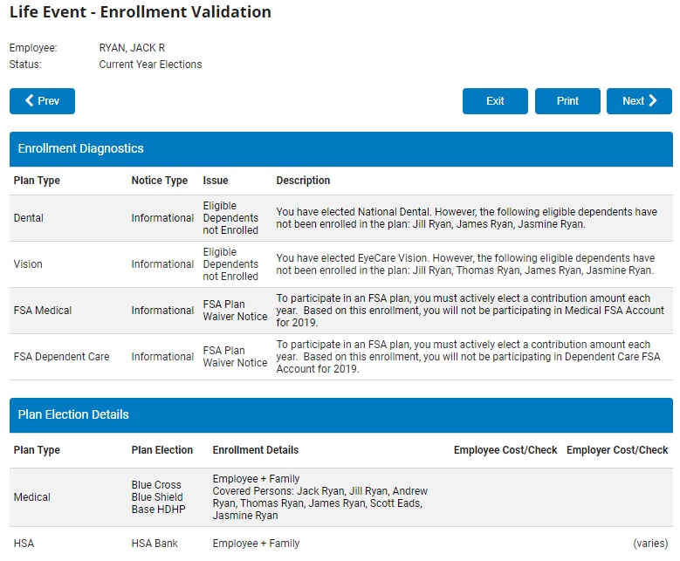Image resolution: width=680 pixels, height=561 pixels.
Task: Click the Blue Cross Blue Shield Base HDHP election
Action: [x=158, y=497]
